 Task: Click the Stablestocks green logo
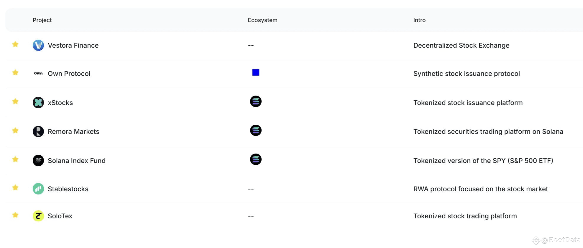[x=38, y=189]
